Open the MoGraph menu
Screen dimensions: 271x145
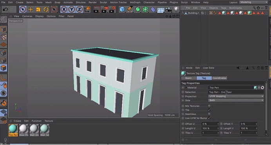coord(135,2)
